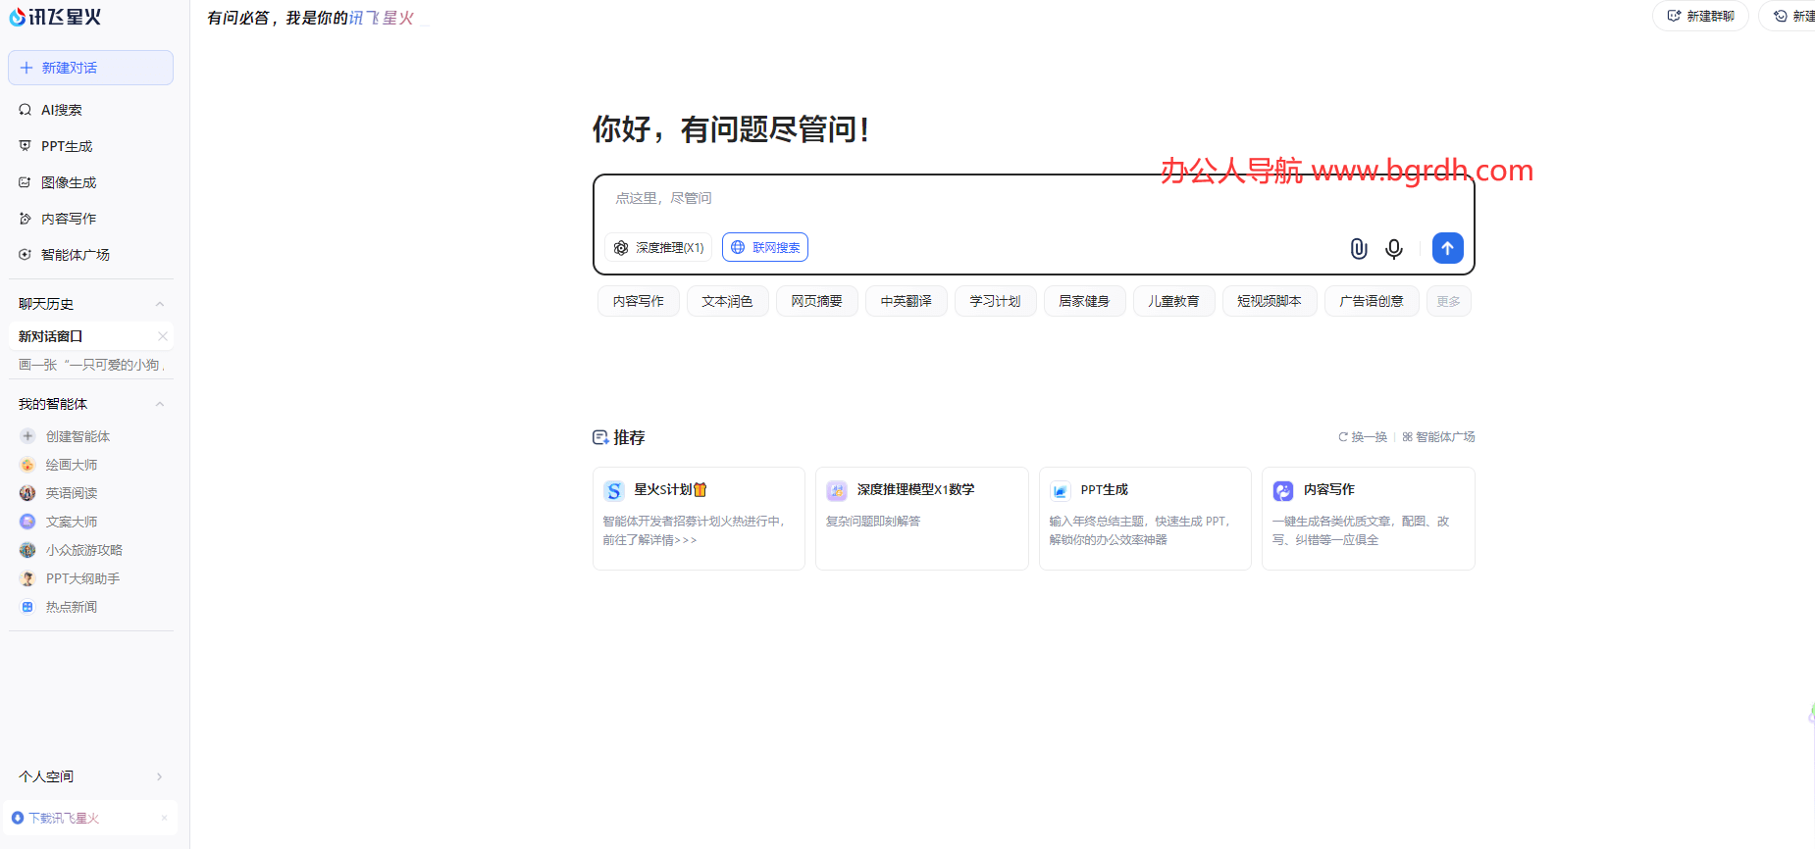Viewport: 1815px width, 849px height.
Task: Open the PPT生成 recommendation card
Action: tap(1145, 519)
